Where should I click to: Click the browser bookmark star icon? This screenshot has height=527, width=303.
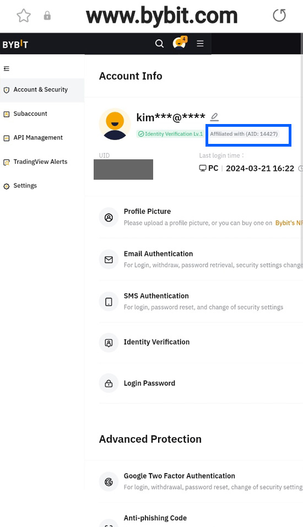pyautogui.click(x=24, y=15)
